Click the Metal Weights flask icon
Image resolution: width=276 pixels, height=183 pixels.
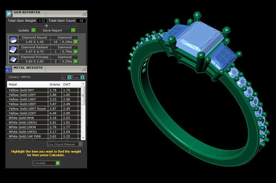pos(9,69)
